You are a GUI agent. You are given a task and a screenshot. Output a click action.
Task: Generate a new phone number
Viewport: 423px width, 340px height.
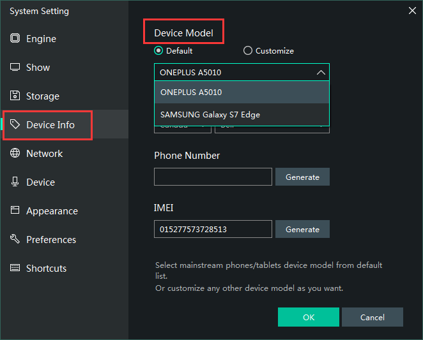click(302, 177)
